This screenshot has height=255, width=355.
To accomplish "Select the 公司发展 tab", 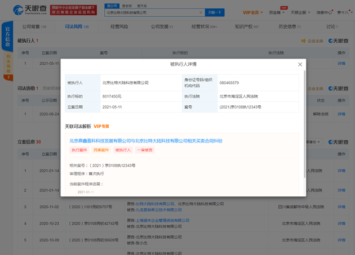I will (162, 26).
